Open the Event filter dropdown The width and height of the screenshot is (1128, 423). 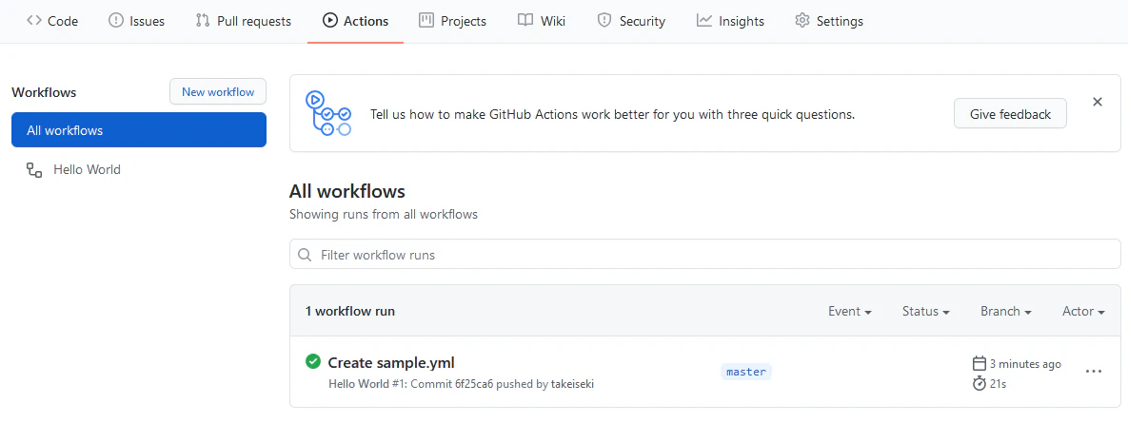point(850,311)
